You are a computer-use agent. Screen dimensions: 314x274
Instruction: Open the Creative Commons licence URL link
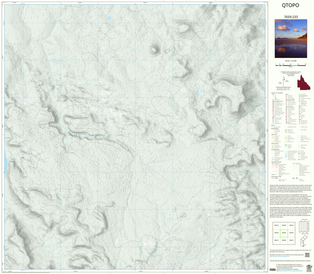pyautogui.click(x=290, y=271)
